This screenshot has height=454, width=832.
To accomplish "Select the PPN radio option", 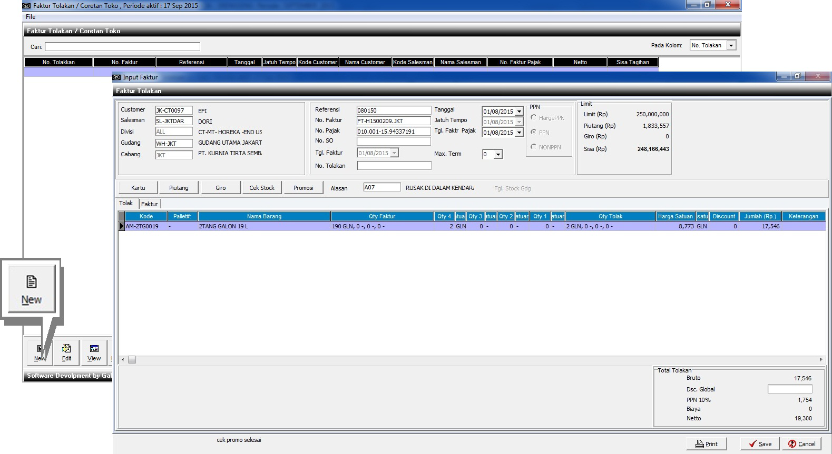I will 534,133.
